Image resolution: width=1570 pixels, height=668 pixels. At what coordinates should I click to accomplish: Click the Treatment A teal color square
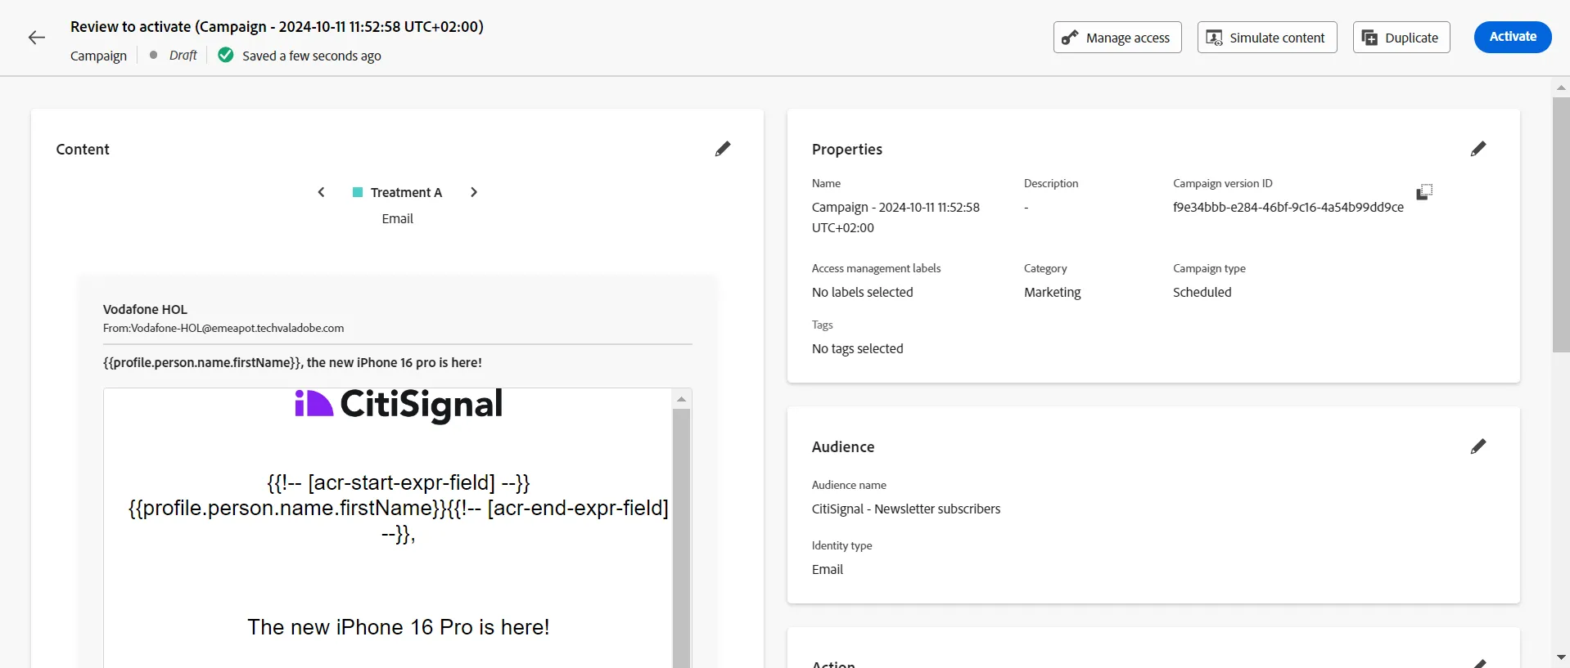point(358,192)
